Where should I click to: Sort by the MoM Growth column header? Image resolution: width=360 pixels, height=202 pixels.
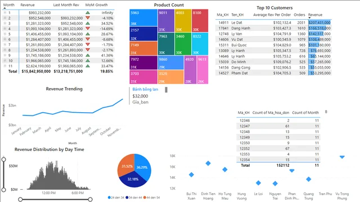96,5
